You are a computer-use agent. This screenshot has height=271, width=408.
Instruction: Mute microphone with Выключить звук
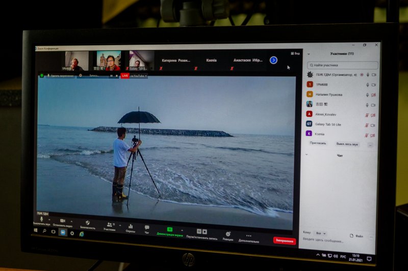[41, 220]
